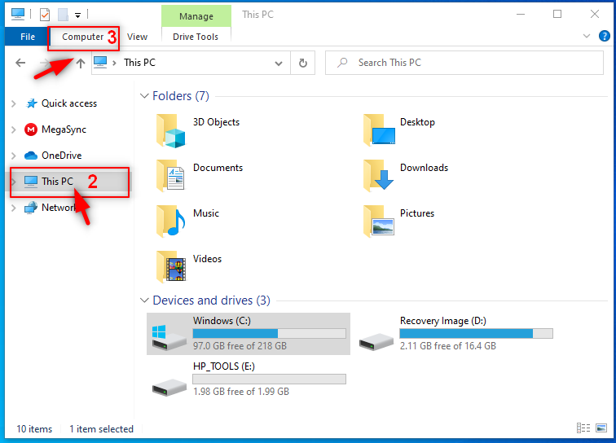Image resolution: width=616 pixels, height=443 pixels.
Task: Click the HP_TOOLS (E:) drive icon
Action: pos(169,387)
